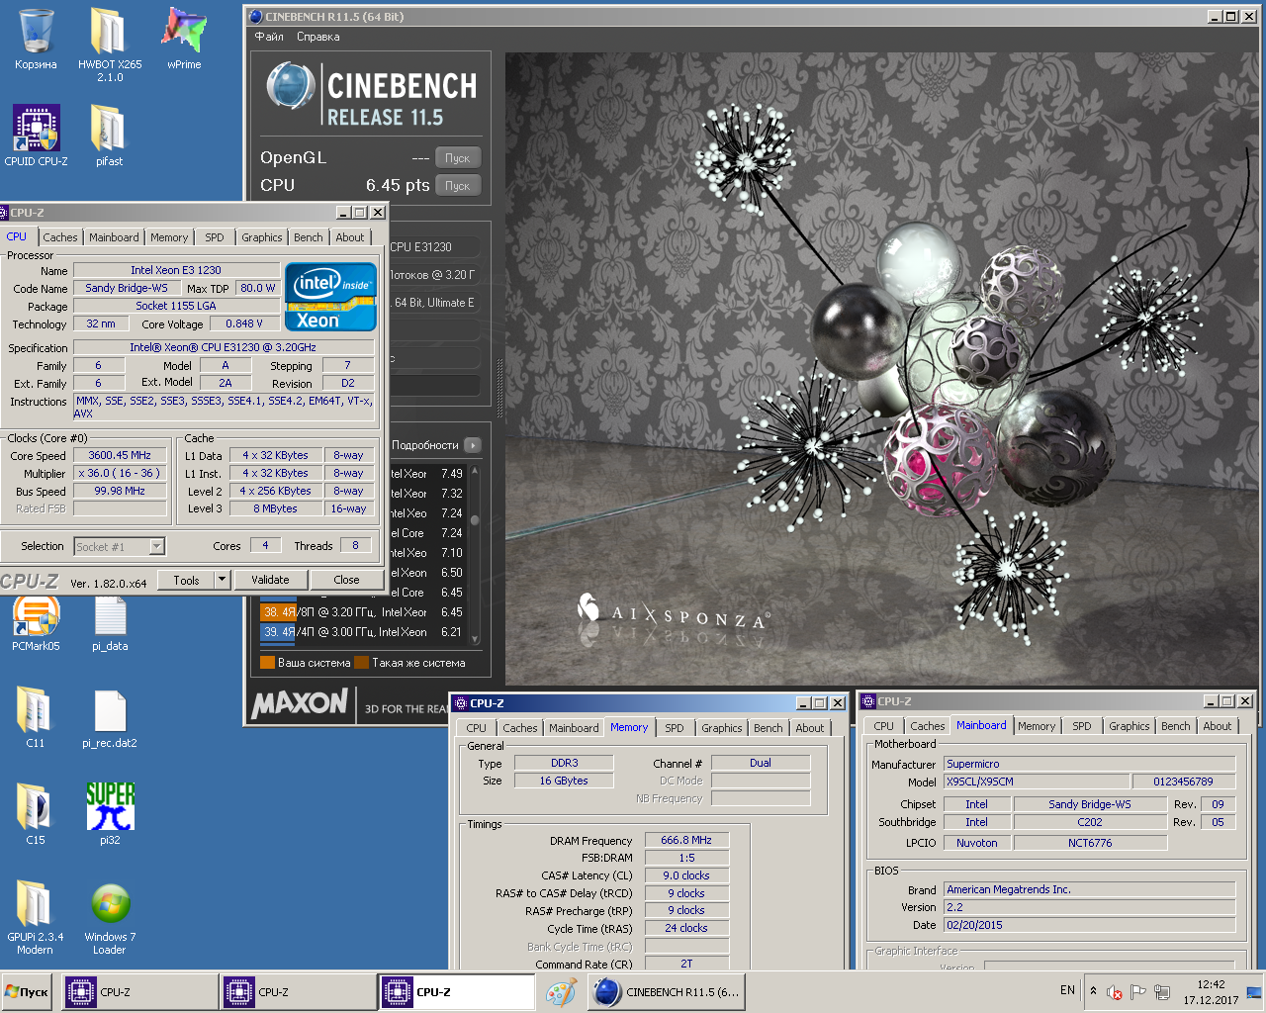Launch PCMark05 desktop shortcut
Screen dimensions: 1266x1013
pyautogui.click(x=36, y=623)
